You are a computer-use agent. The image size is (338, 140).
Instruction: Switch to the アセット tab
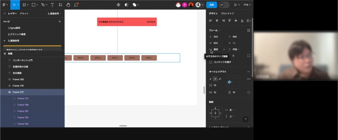pos(24,14)
